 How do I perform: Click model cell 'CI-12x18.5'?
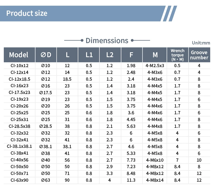(x=20, y=79)
